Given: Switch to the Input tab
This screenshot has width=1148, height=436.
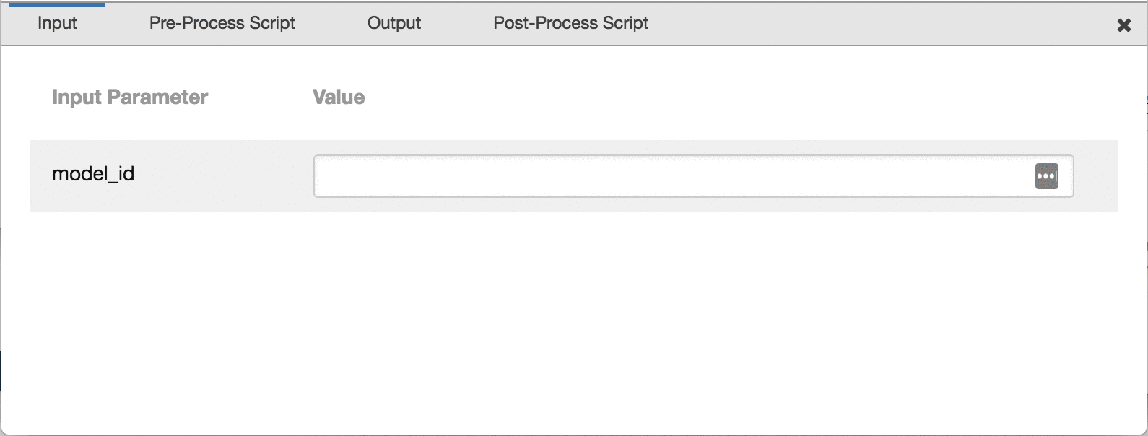Looking at the screenshot, I should click(57, 23).
